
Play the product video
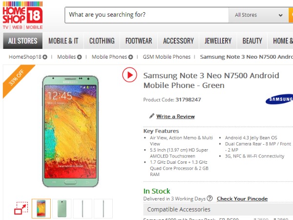pos(129,75)
